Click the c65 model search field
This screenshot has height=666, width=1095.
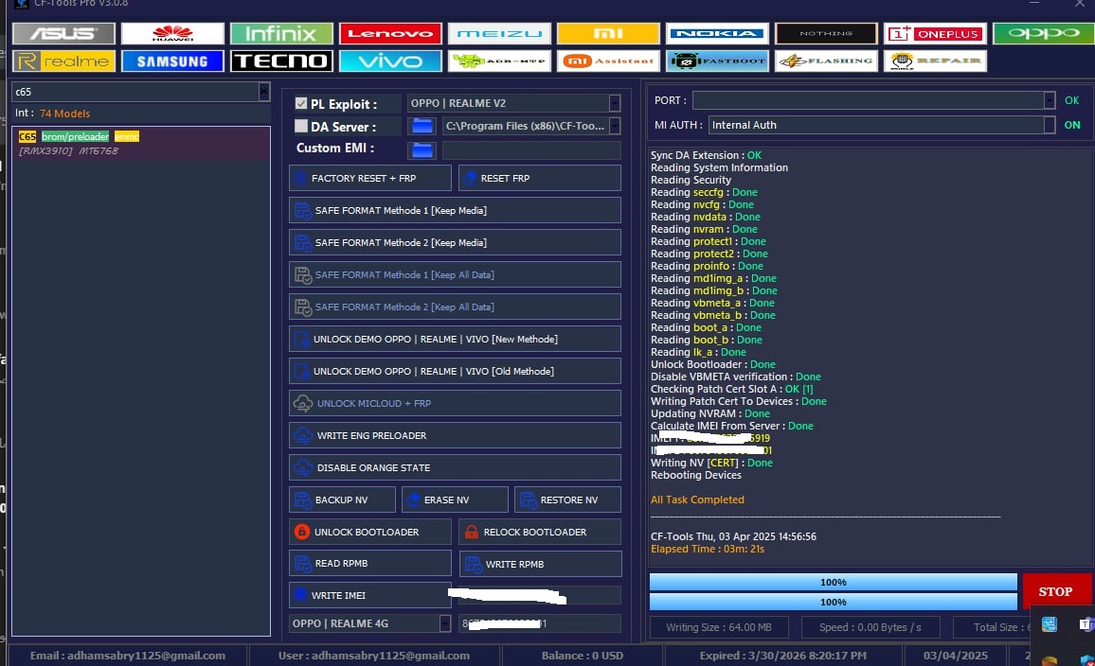pos(135,92)
